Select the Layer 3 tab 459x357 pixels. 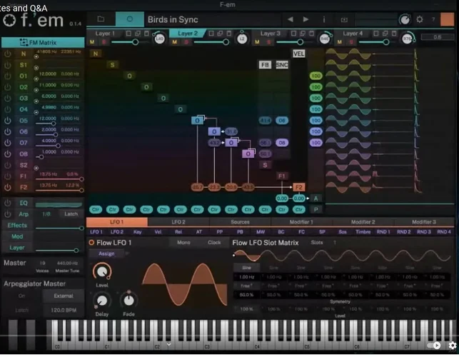pyautogui.click(x=271, y=34)
